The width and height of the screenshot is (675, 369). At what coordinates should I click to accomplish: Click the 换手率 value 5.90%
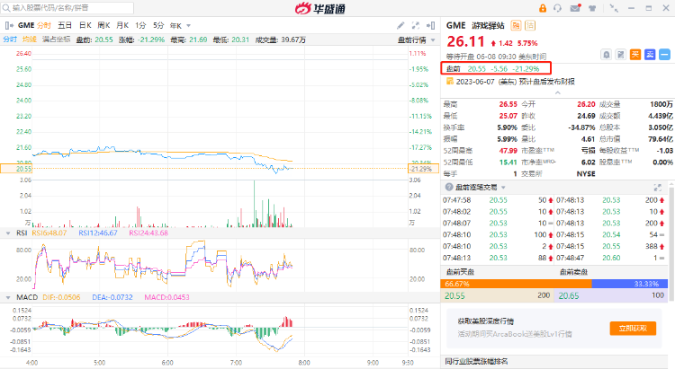coord(507,127)
